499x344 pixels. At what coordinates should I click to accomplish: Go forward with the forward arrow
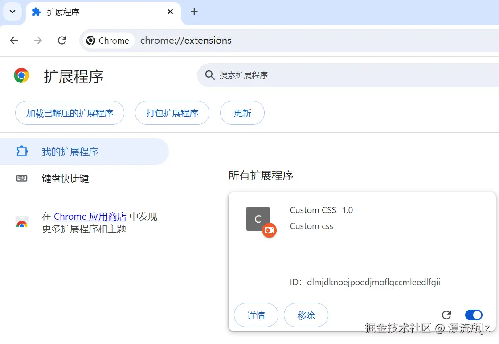pyautogui.click(x=38, y=41)
